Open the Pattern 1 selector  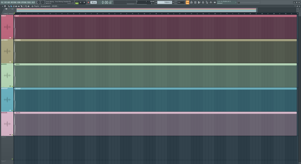164,2
